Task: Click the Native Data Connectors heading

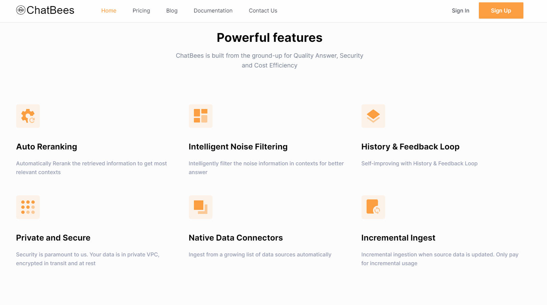Action: [236, 238]
